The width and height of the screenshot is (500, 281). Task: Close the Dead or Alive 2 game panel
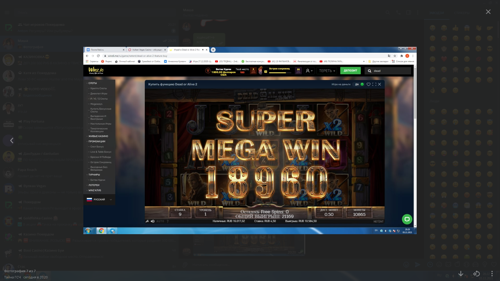coord(380,84)
